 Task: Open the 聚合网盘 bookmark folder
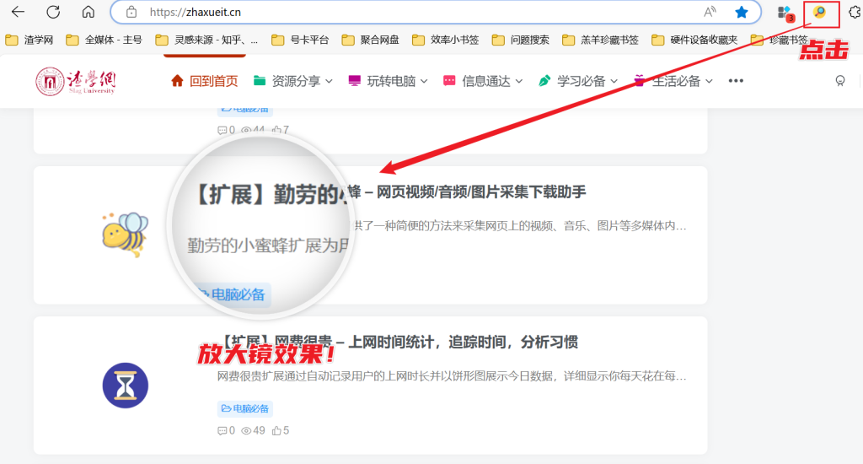[370, 40]
